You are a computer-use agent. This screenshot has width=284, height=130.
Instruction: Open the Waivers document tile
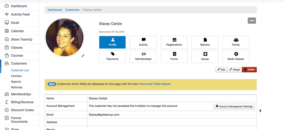click(205, 42)
